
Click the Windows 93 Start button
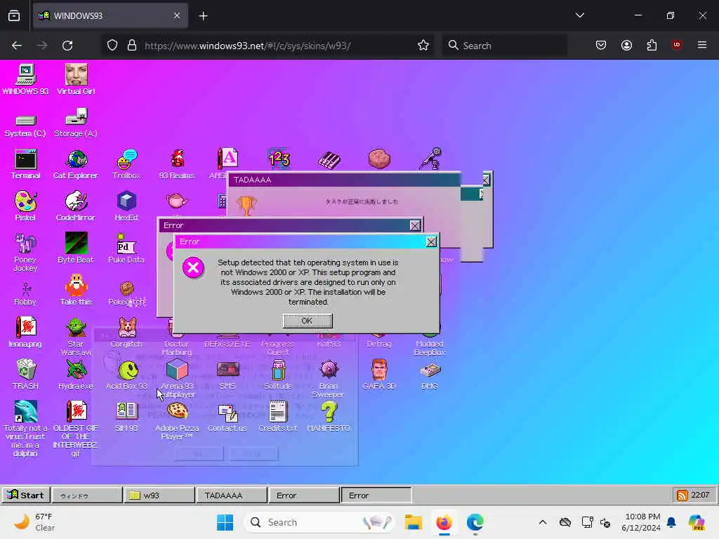point(26,495)
